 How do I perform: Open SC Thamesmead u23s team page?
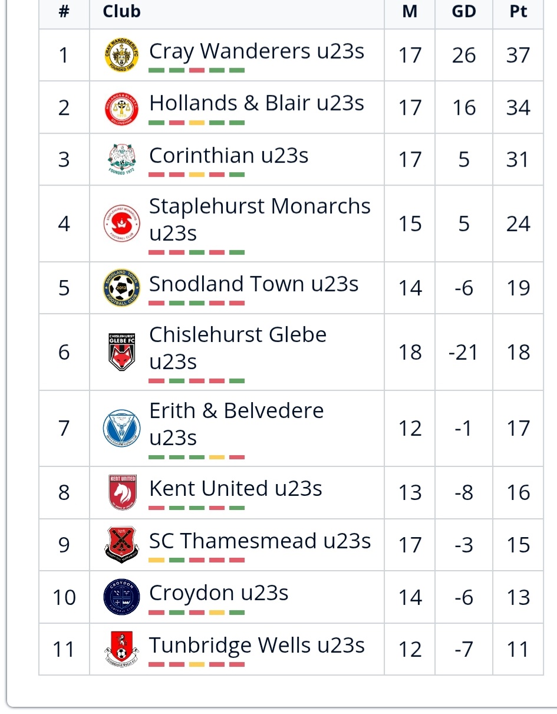coord(260,541)
